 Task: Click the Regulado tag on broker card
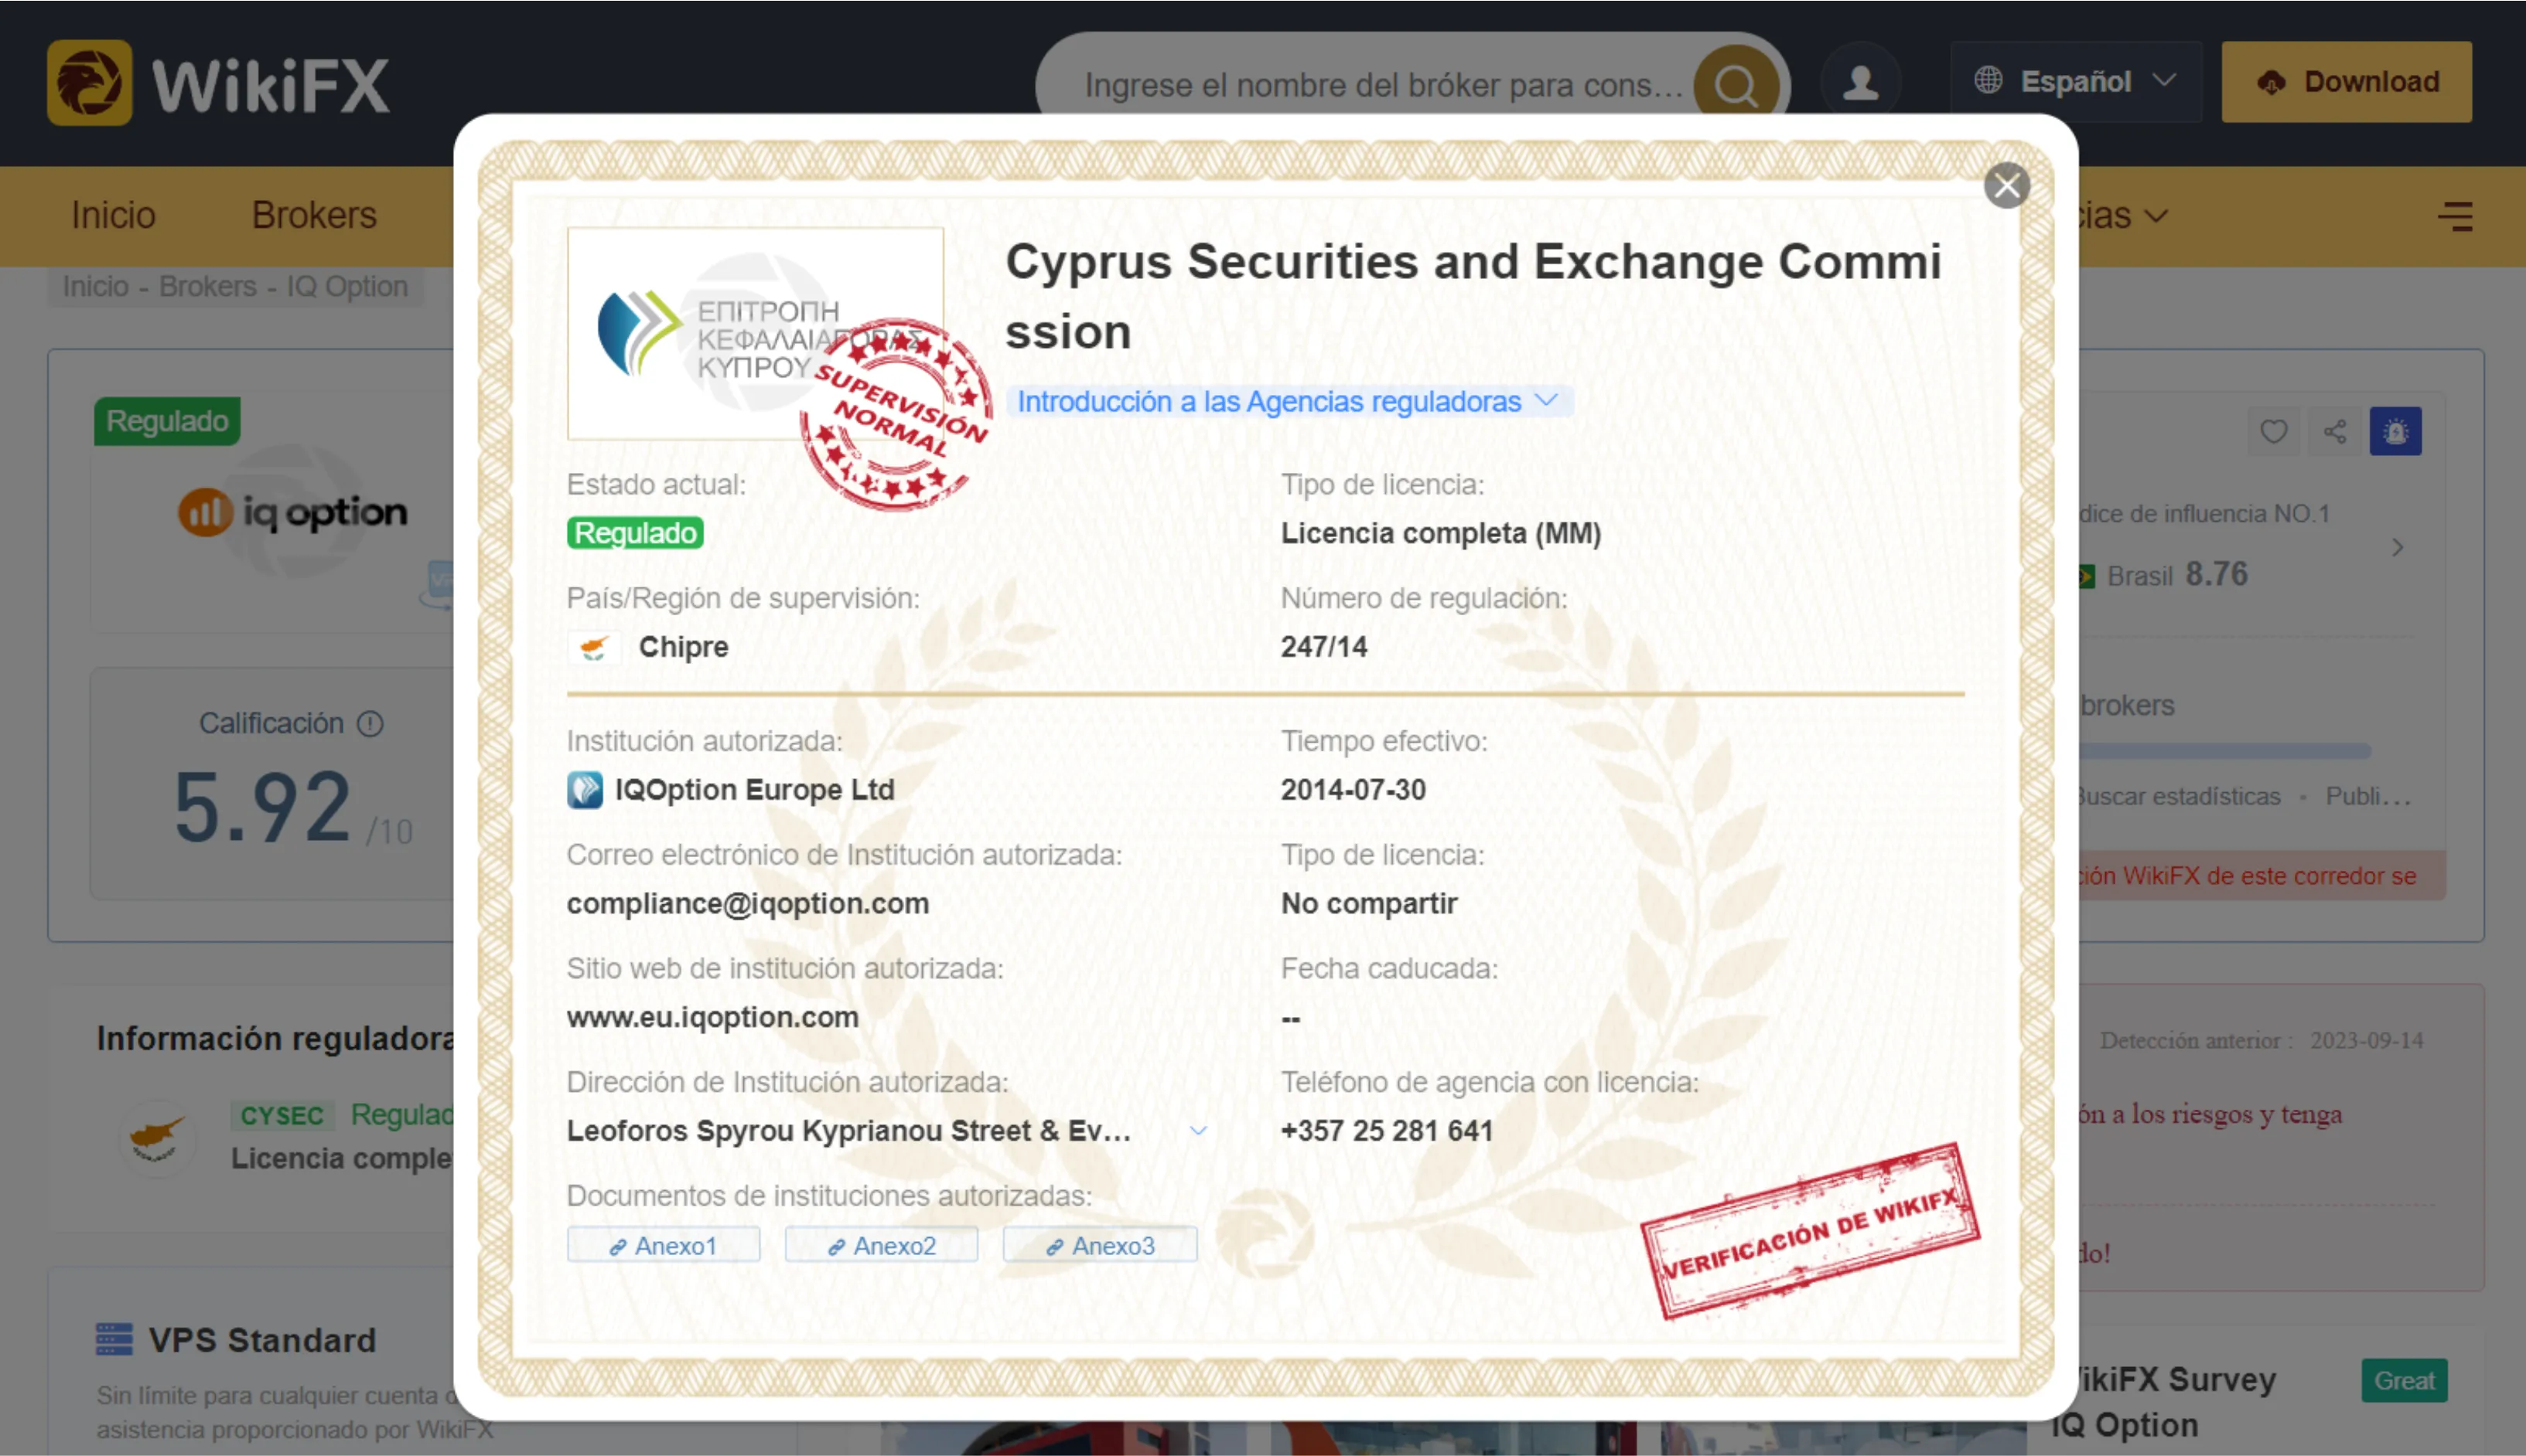[x=167, y=421]
